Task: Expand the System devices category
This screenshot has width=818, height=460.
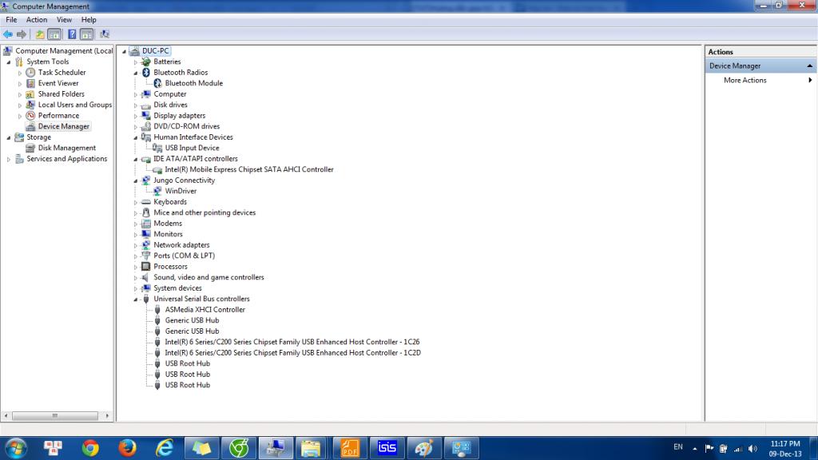Action: pos(136,288)
